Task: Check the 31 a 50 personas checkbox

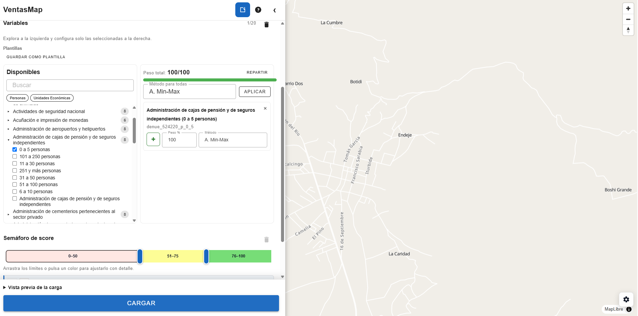Action: point(15,178)
